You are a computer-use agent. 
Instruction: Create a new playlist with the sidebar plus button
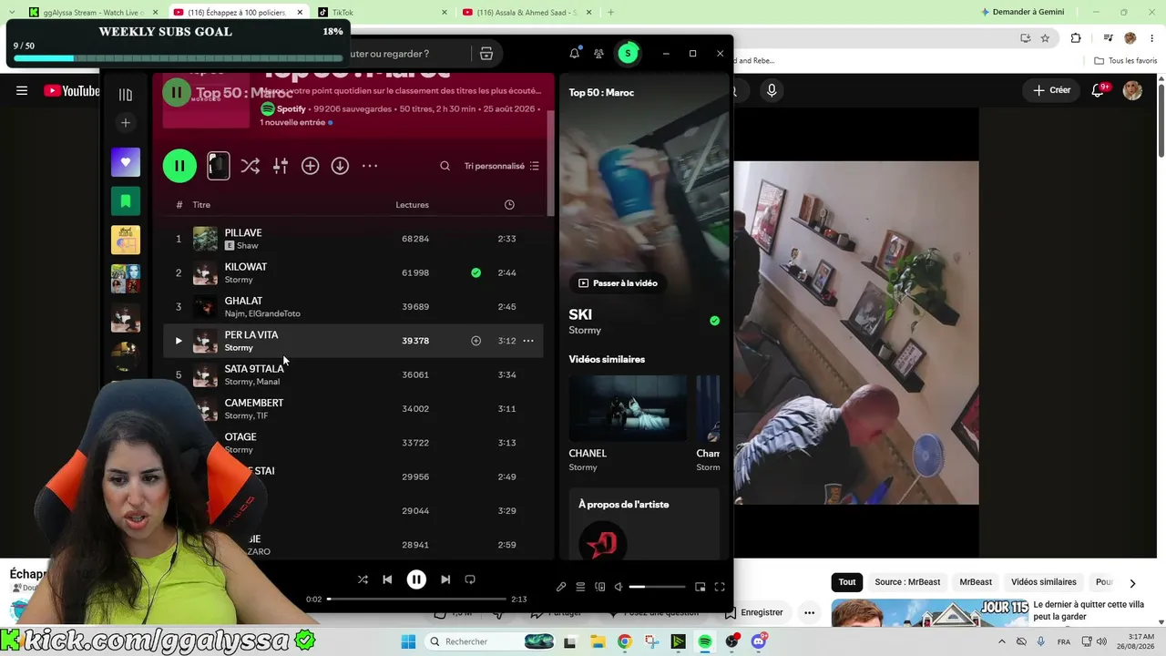coord(126,123)
